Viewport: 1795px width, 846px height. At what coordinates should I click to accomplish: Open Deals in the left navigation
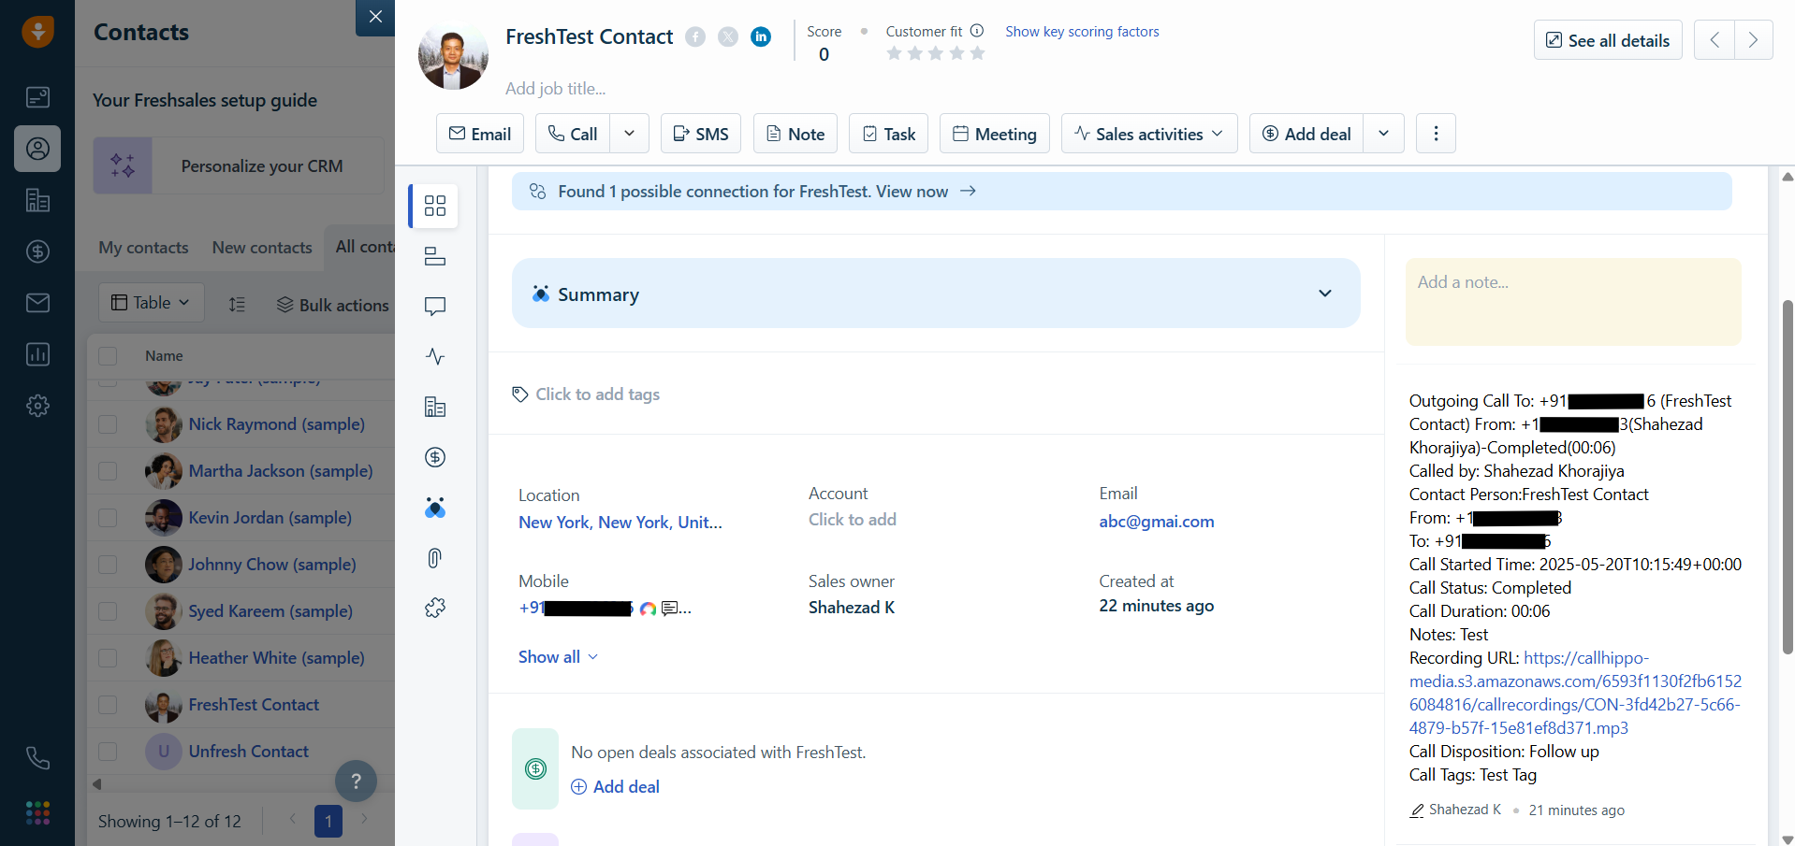pos(37,251)
